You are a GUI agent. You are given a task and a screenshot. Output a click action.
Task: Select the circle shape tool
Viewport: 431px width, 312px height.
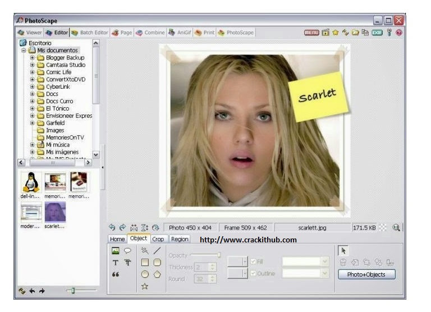point(145,274)
